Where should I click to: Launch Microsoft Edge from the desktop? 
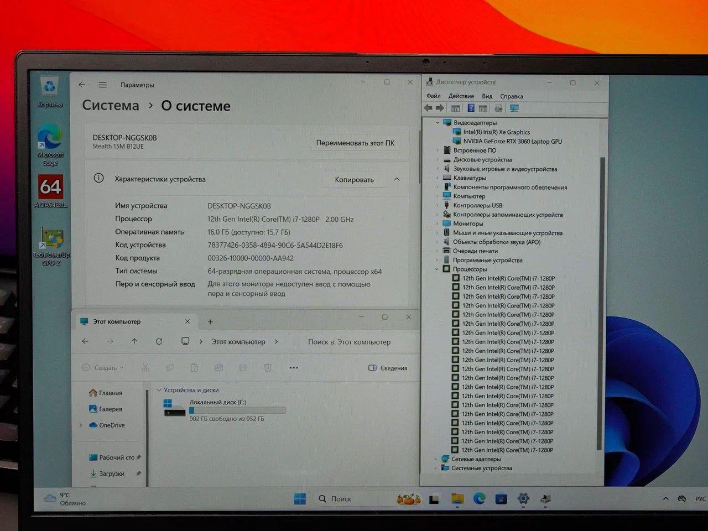pos(50,145)
